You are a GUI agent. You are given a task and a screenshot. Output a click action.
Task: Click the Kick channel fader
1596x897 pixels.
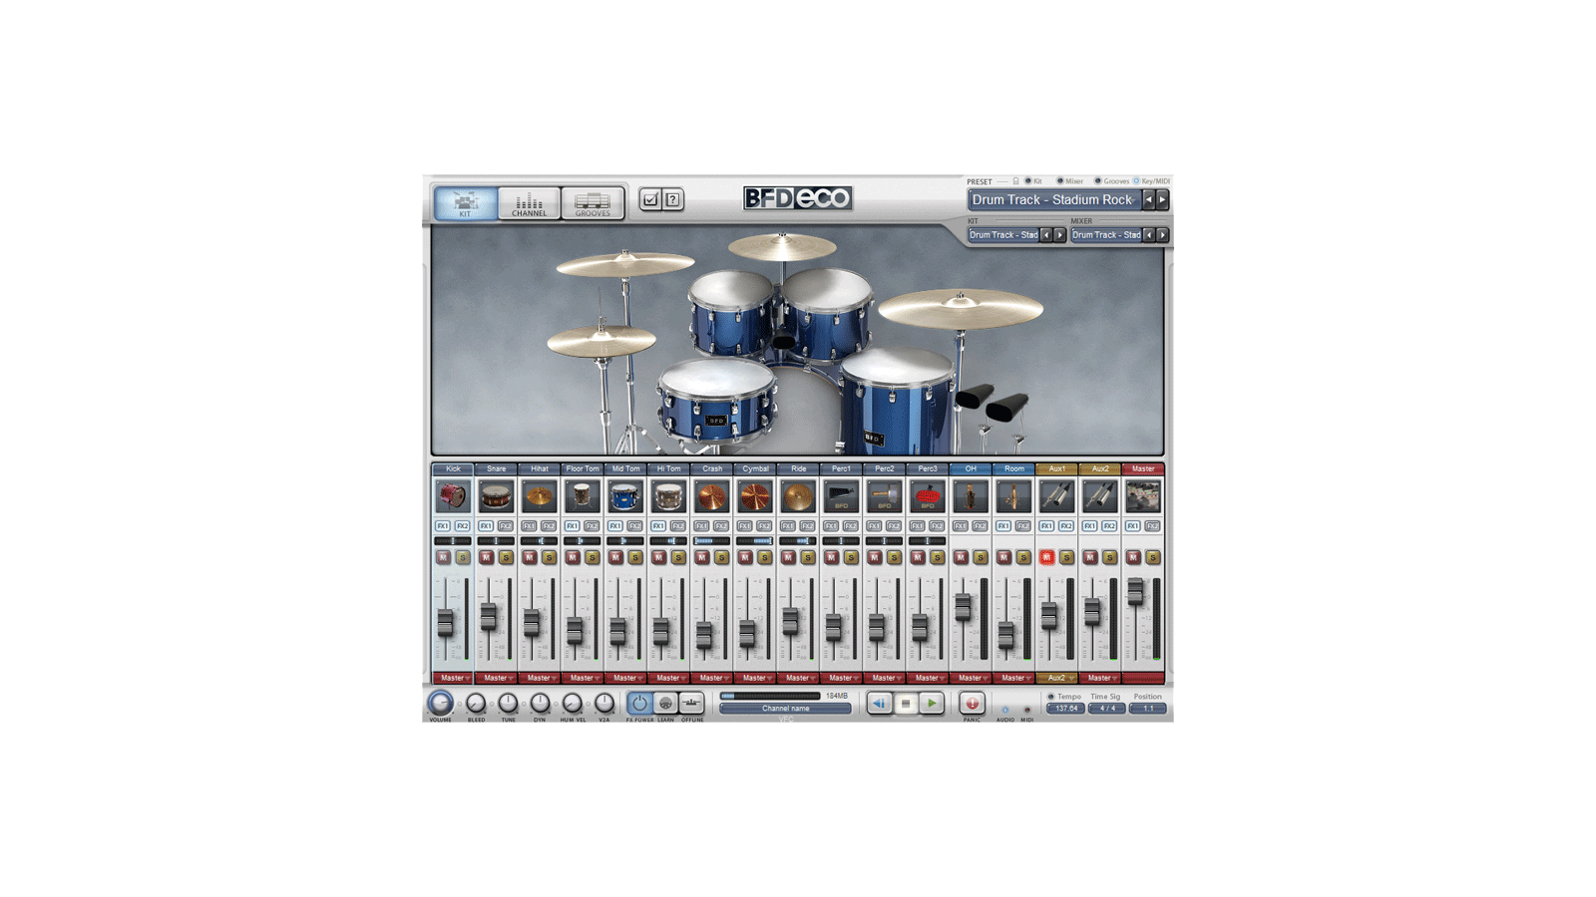pos(445,623)
